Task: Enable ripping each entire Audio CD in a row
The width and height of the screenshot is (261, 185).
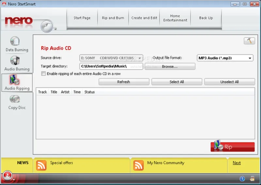Action: pyautogui.click(x=43, y=74)
